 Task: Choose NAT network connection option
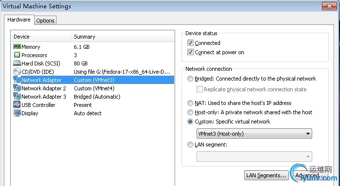coord(190,103)
